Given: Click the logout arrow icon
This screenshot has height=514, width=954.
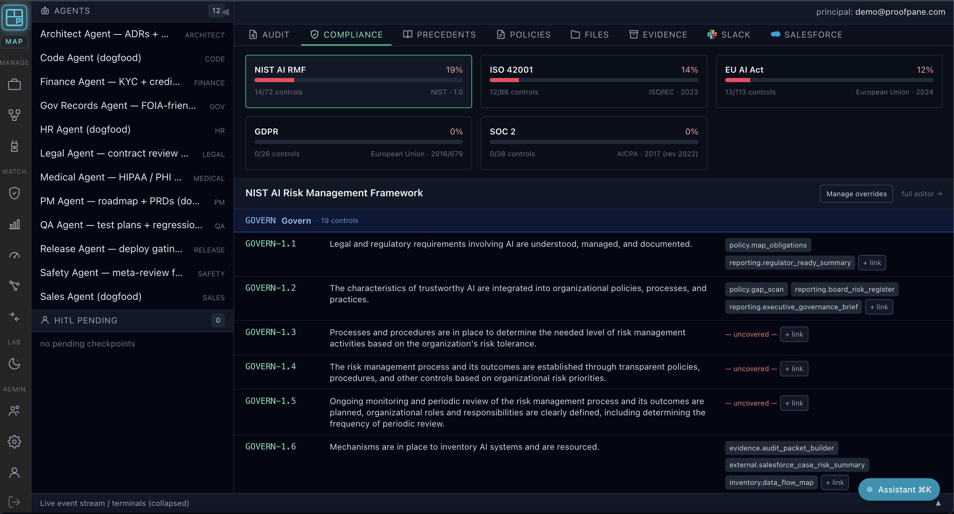Looking at the screenshot, I should tap(14, 502).
